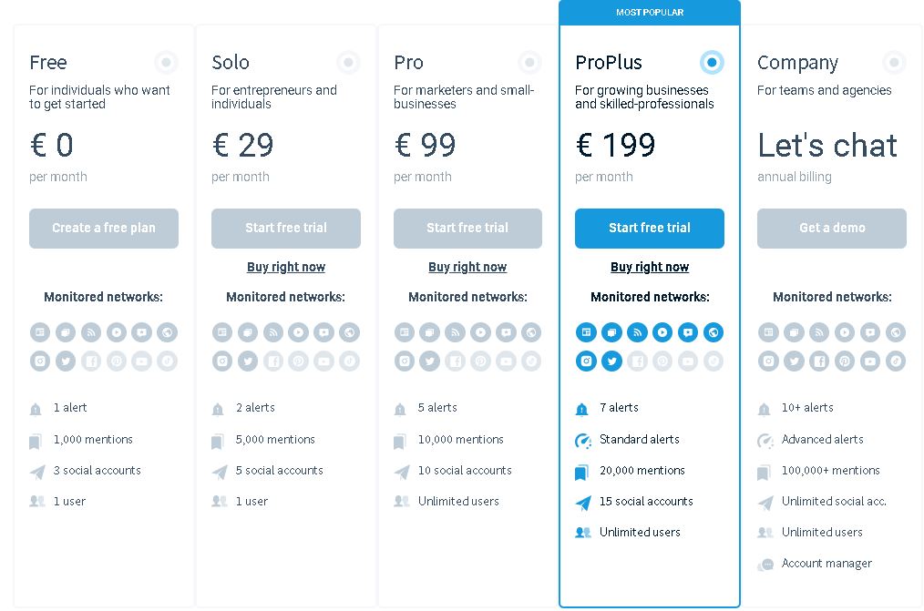Image resolution: width=924 pixels, height=611 pixels.
Task: Click the blue news layout icon in ProPlus
Action: [586, 332]
